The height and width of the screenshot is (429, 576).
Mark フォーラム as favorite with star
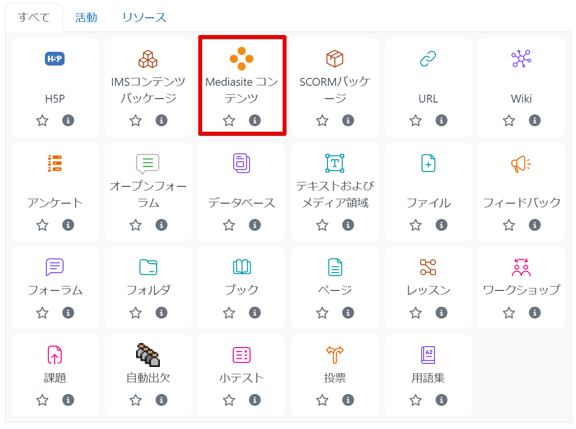point(42,313)
